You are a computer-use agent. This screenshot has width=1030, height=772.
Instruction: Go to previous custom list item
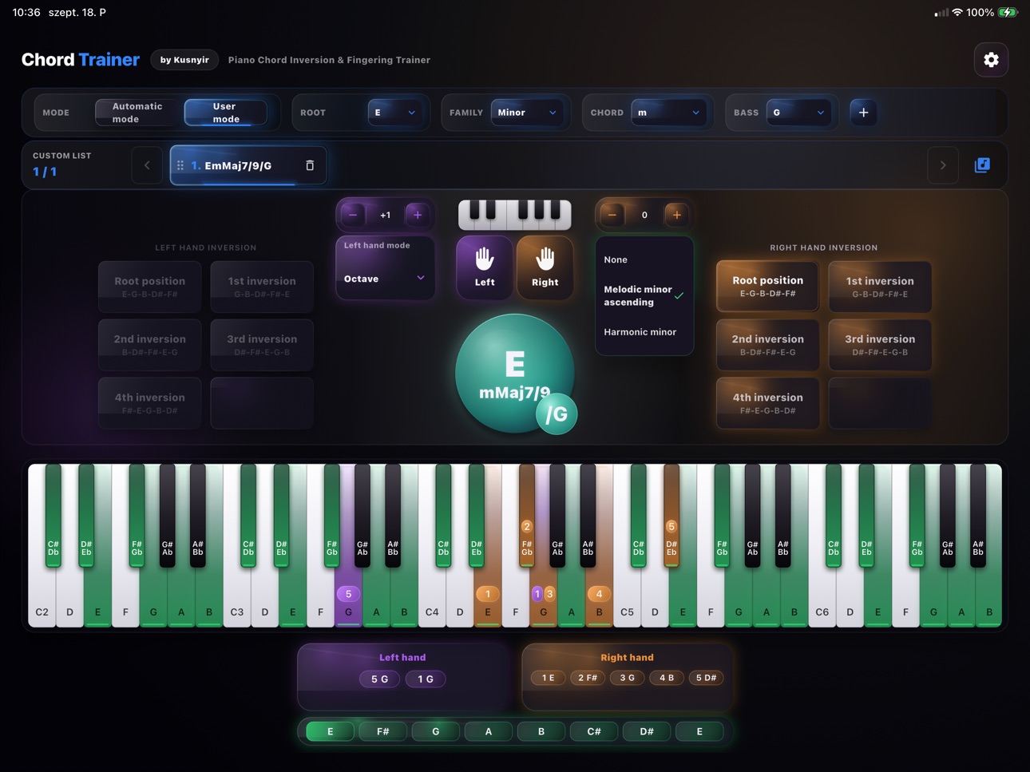coord(147,165)
